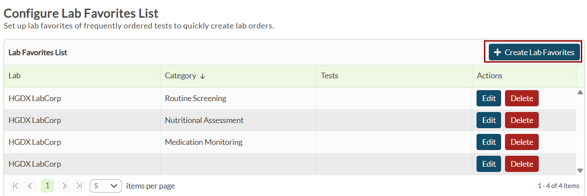This screenshot has height=196, width=587.
Task: Edit the Routine Screening favorite
Action: (x=489, y=98)
